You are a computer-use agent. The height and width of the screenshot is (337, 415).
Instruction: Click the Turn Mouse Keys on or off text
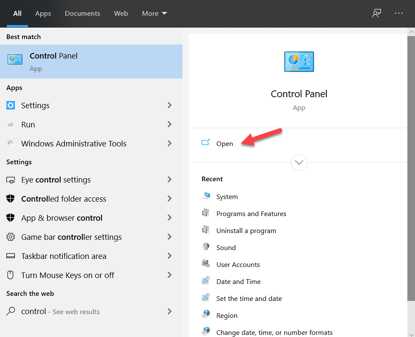pos(68,275)
